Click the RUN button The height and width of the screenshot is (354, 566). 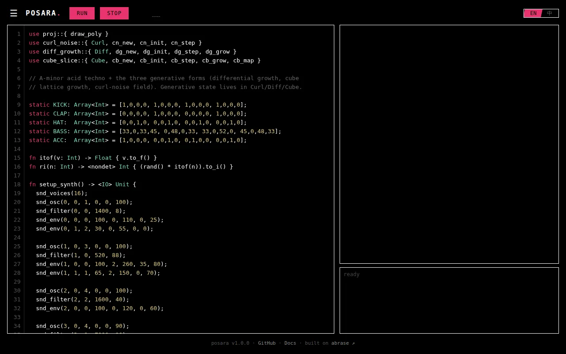pyautogui.click(x=82, y=13)
